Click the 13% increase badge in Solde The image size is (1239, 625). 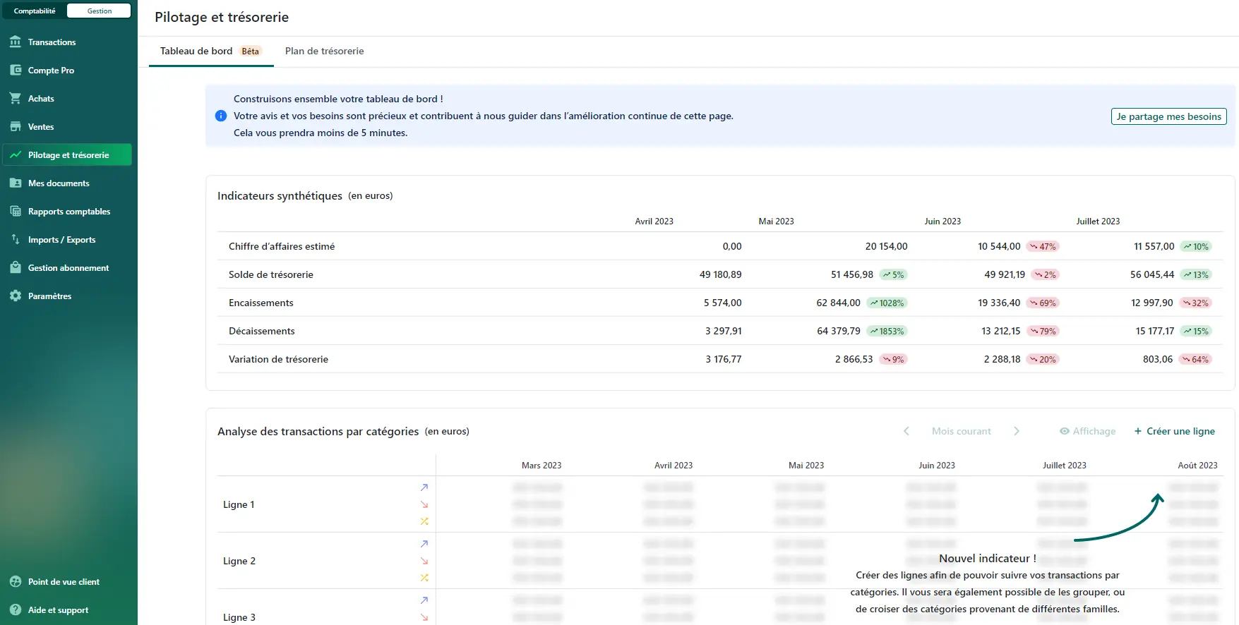tap(1197, 274)
